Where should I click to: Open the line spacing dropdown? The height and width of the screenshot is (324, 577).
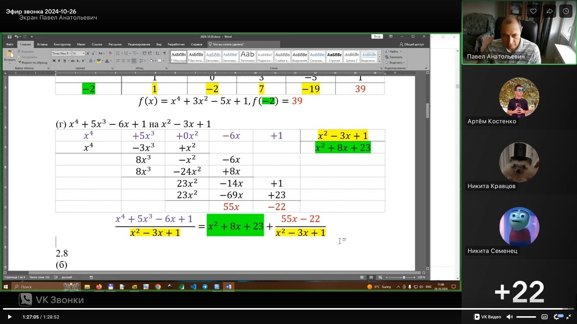(x=142, y=61)
